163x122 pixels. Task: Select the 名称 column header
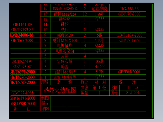click(65, 82)
